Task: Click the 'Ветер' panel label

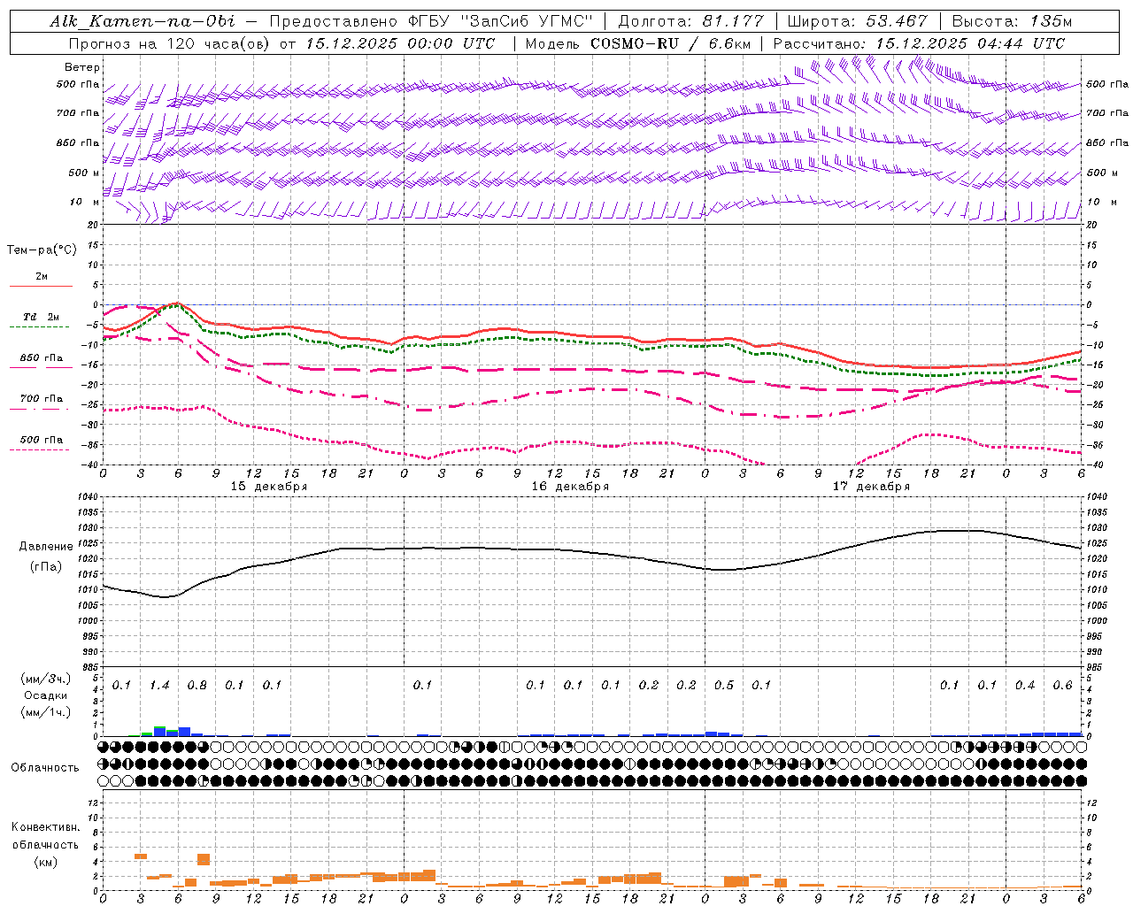Action: (x=82, y=67)
